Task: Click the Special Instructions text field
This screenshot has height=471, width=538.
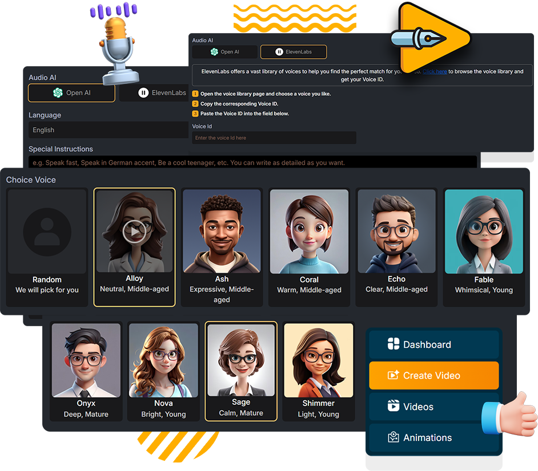Action: coord(252,163)
